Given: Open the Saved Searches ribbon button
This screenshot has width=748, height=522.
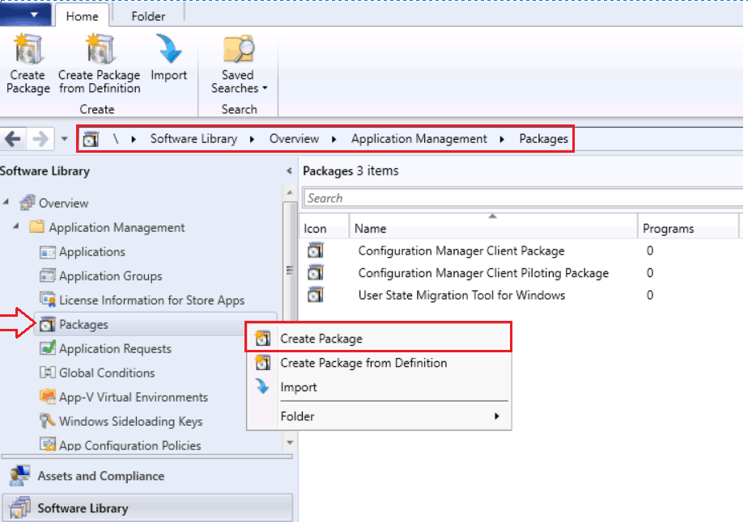Looking at the screenshot, I should coord(239,64).
